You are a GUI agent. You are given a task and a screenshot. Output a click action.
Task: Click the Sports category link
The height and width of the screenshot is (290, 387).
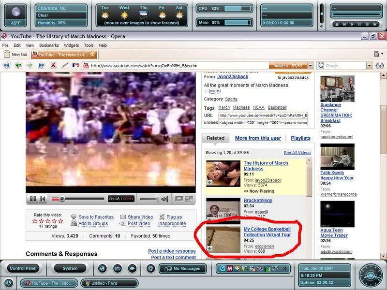point(231,99)
